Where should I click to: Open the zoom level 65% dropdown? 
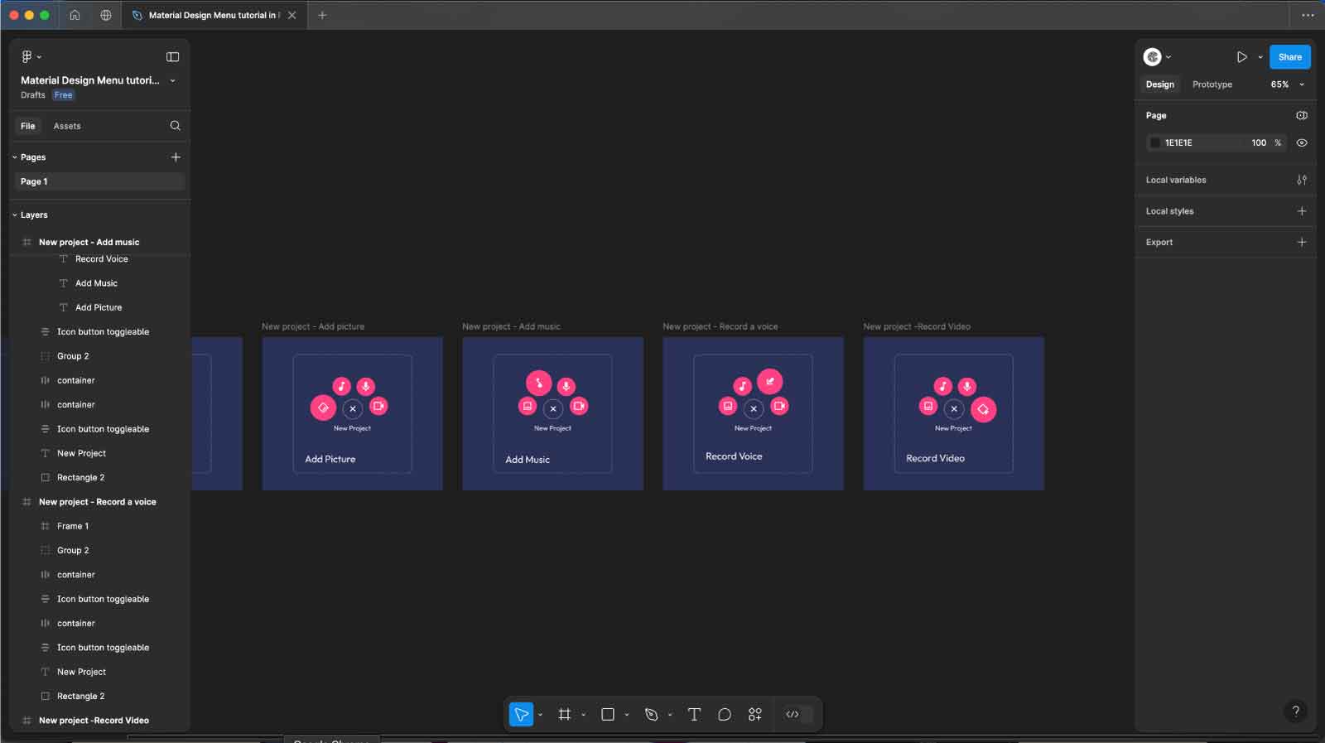pyautogui.click(x=1287, y=84)
